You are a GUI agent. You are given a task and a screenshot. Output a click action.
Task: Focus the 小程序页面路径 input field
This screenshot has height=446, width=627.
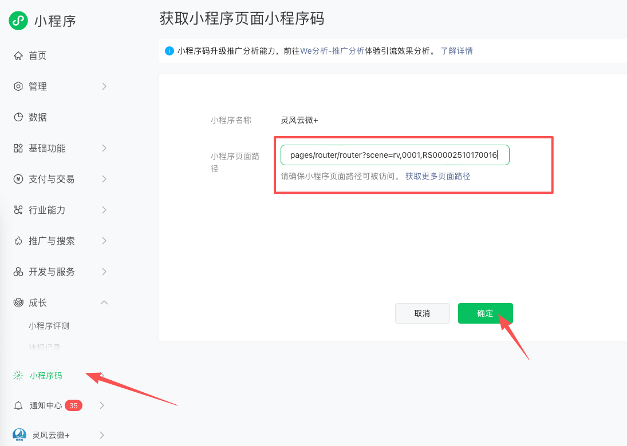[x=395, y=155]
